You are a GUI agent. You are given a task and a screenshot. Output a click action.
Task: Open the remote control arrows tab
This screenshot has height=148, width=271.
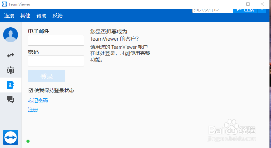tap(11, 55)
